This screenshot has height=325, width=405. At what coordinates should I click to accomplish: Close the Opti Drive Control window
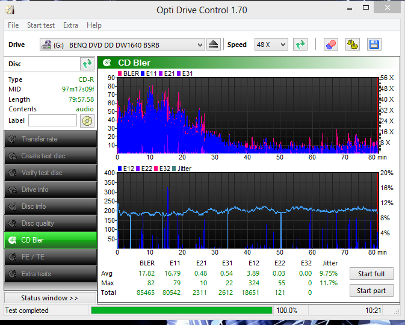[387, 8]
